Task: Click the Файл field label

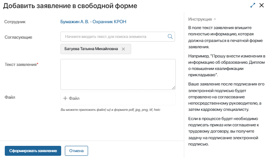Action: (10, 97)
